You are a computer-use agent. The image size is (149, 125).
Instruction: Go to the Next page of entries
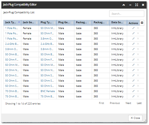coord(128,103)
